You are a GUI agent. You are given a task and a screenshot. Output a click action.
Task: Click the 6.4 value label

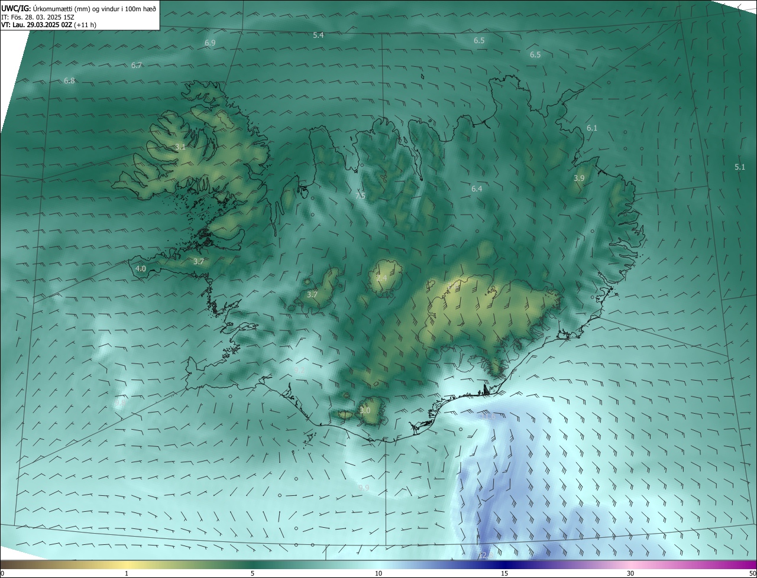coord(477,189)
